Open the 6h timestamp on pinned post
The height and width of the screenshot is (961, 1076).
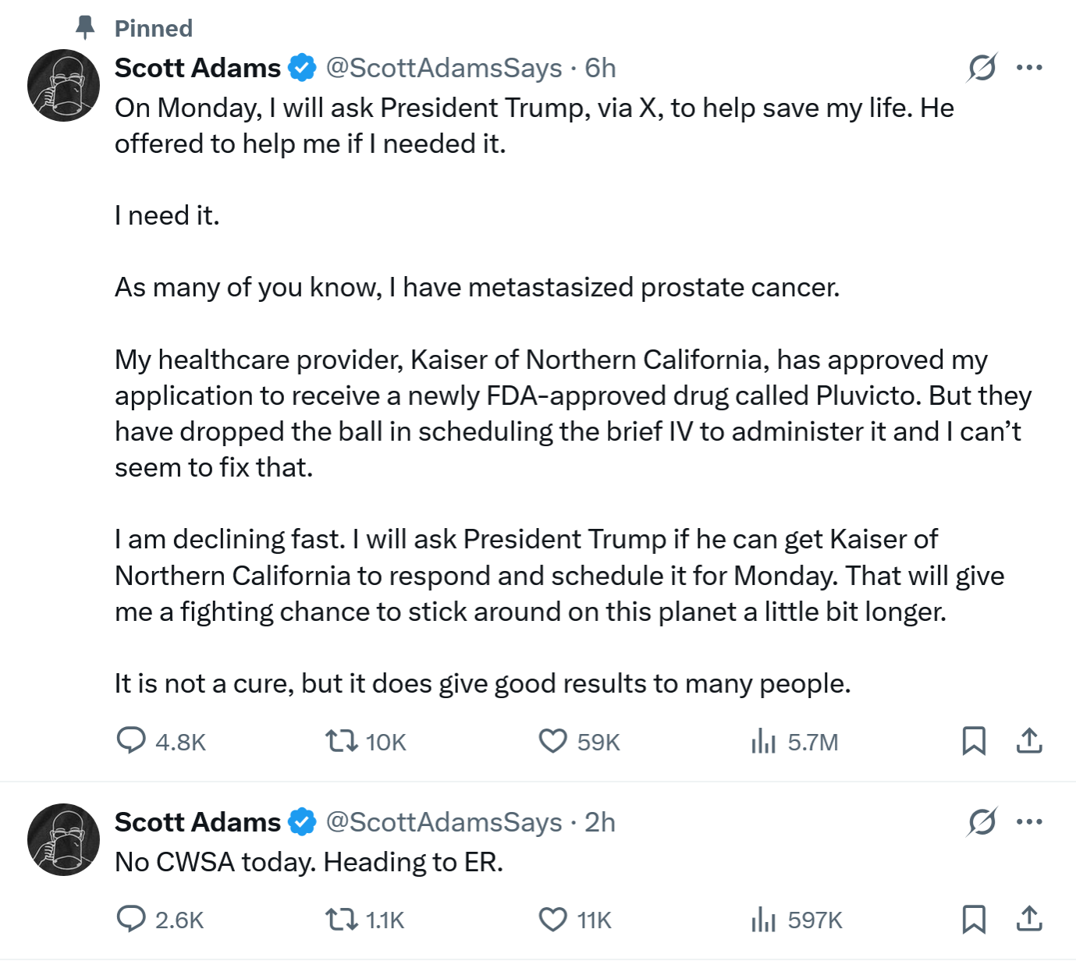pos(600,68)
